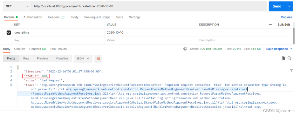The width and height of the screenshot is (300, 116).
Task: Select the Raw view
Action: pyautogui.click(x=26, y=58)
